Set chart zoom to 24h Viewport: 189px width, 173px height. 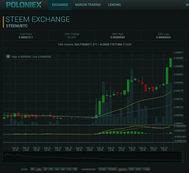point(39,169)
